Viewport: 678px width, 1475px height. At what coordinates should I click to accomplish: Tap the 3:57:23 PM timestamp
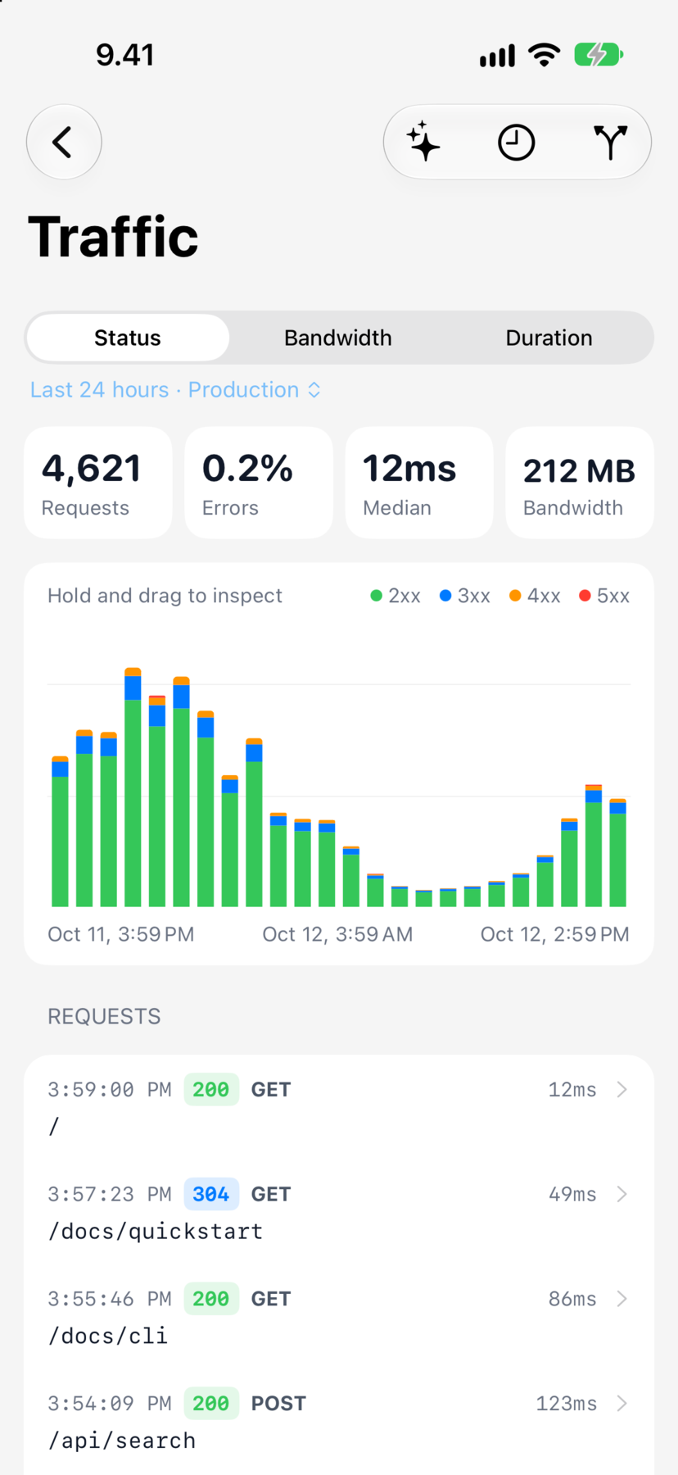pos(110,1195)
